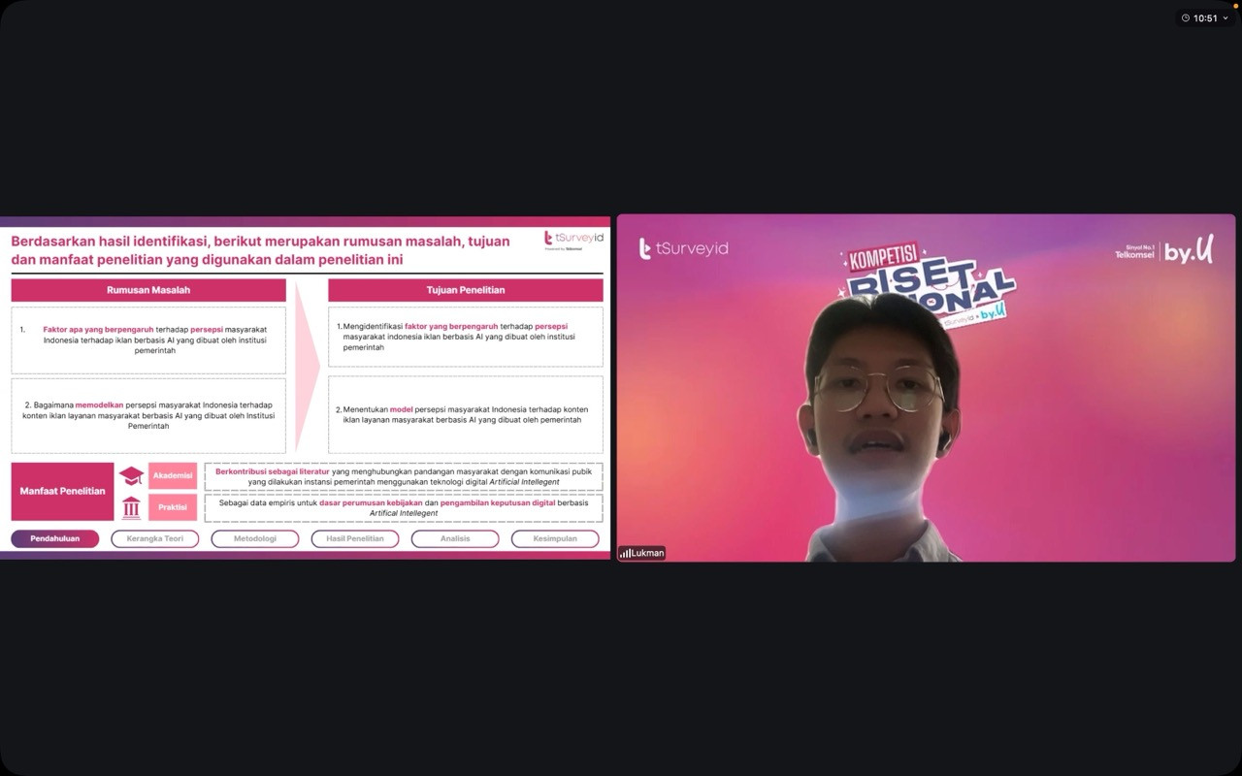Image resolution: width=1242 pixels, height=776 pixels.
Task: Select the Analisis tab on the slide
Action: coord(455,538)
